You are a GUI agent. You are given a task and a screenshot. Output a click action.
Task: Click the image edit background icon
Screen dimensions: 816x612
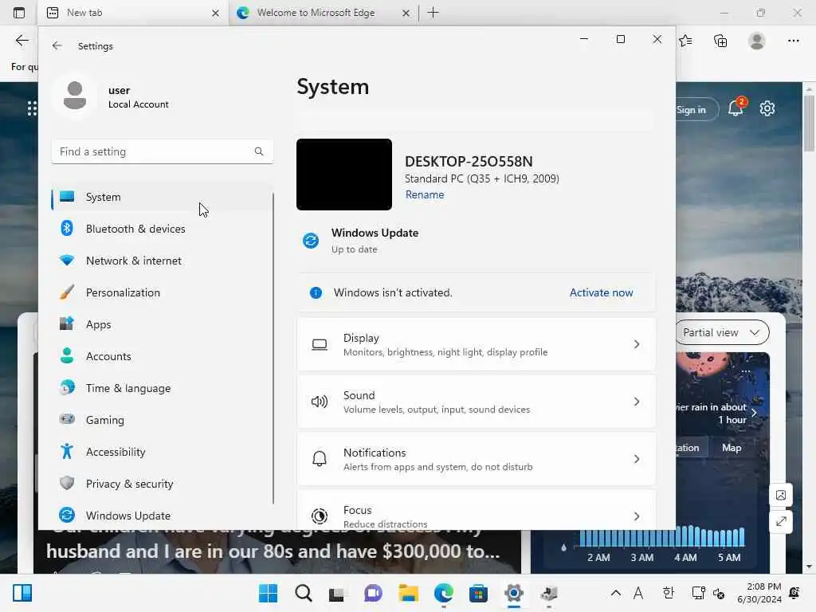[x=781, y=495]
